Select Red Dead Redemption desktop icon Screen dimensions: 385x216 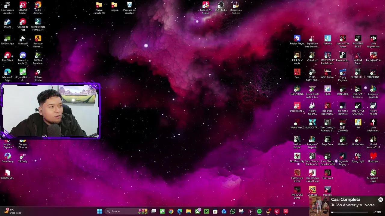[328, 109]
